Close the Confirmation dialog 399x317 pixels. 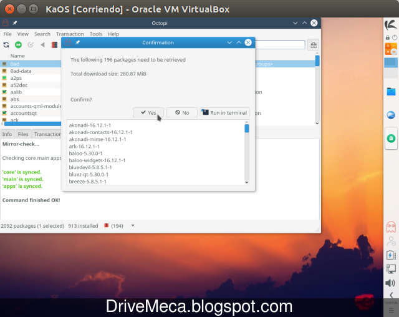pyautogui.click(x=248, y=42)
